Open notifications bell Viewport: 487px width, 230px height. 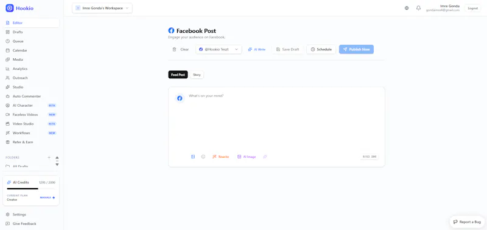[418, 8]
